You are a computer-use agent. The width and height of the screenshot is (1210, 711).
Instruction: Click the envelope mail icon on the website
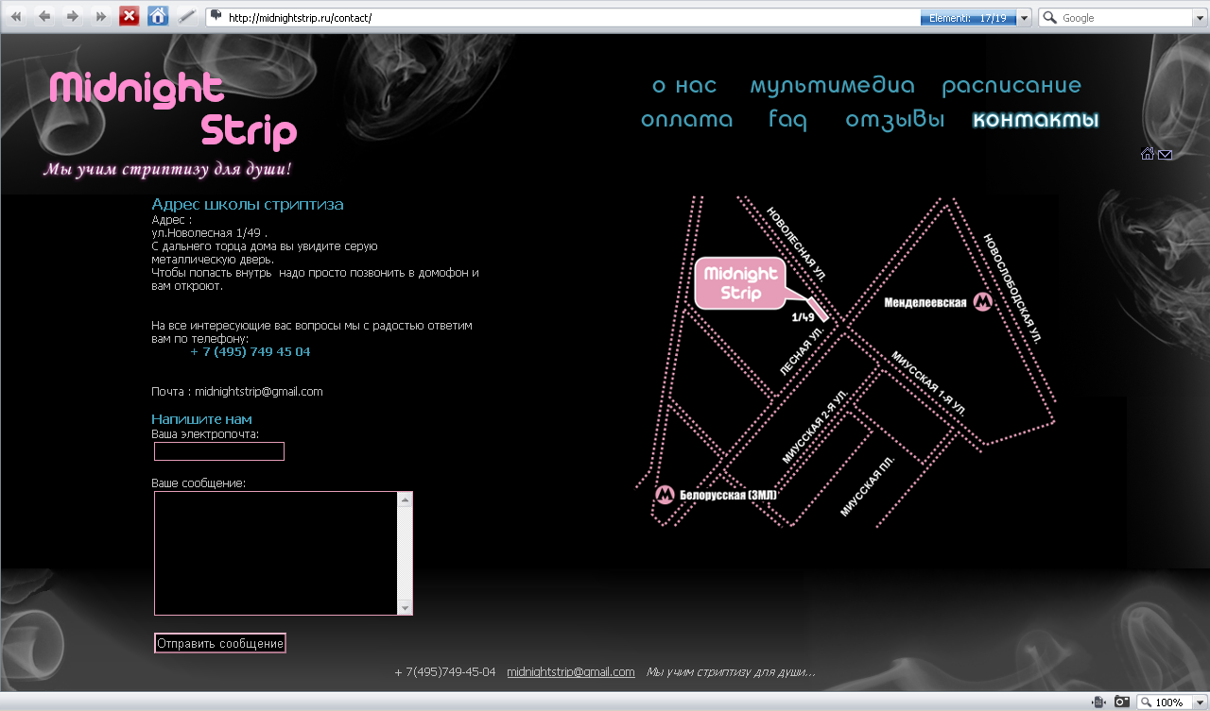coord(1165,155)
